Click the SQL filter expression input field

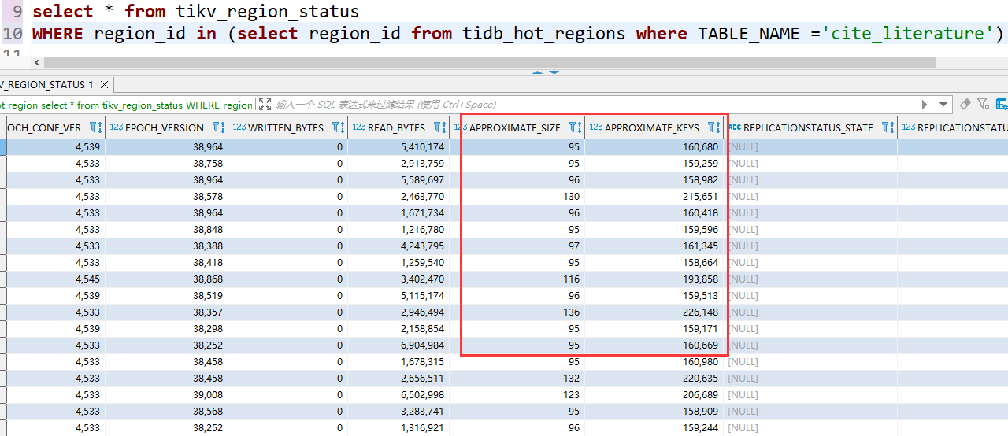click(x=551, y=105)
